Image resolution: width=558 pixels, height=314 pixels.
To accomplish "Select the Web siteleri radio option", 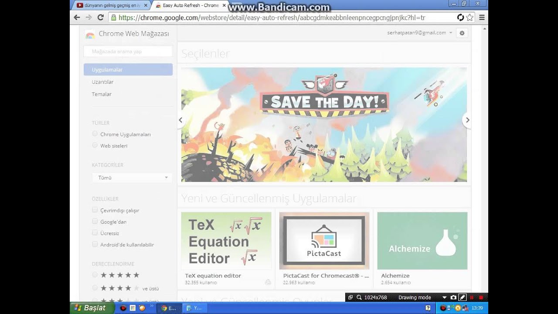I will [95, 145].
